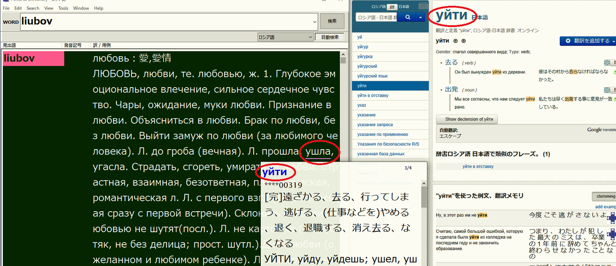Click the grid icon beside 出発 translation
616x266 pixels.
(607, 90)
